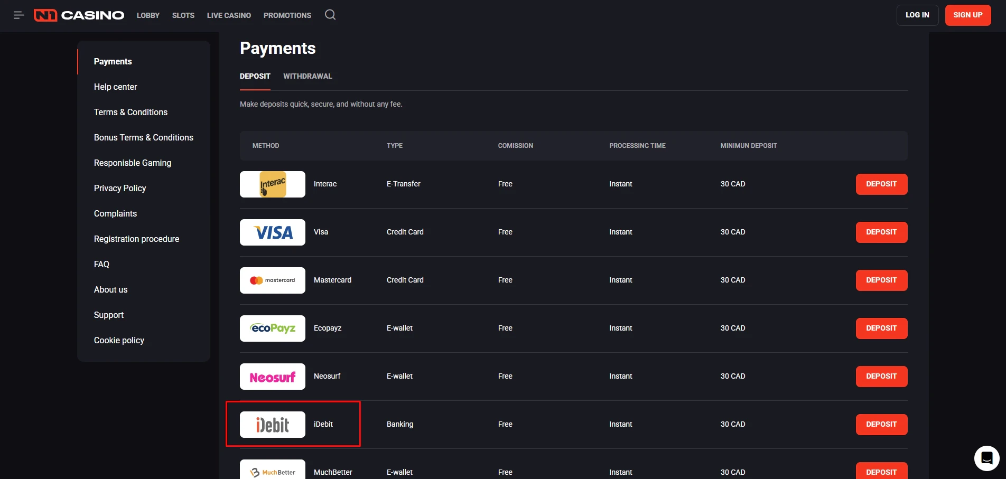Click the Interac method name
The image size is (1006, 479).
(325, 184)
